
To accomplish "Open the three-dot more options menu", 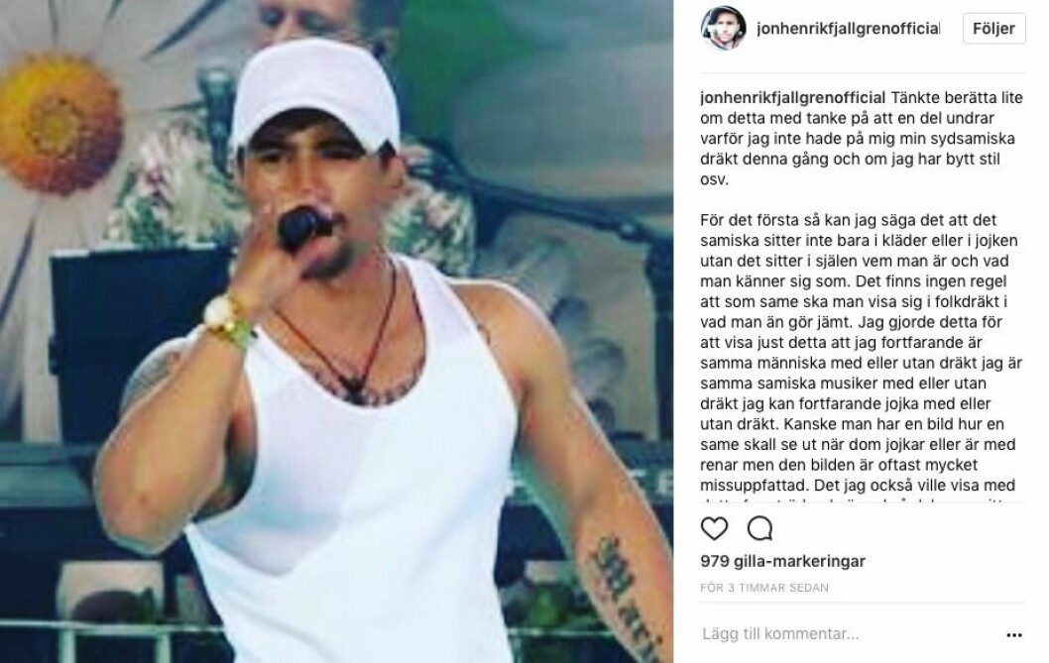I will click(x=1014, y=635).
